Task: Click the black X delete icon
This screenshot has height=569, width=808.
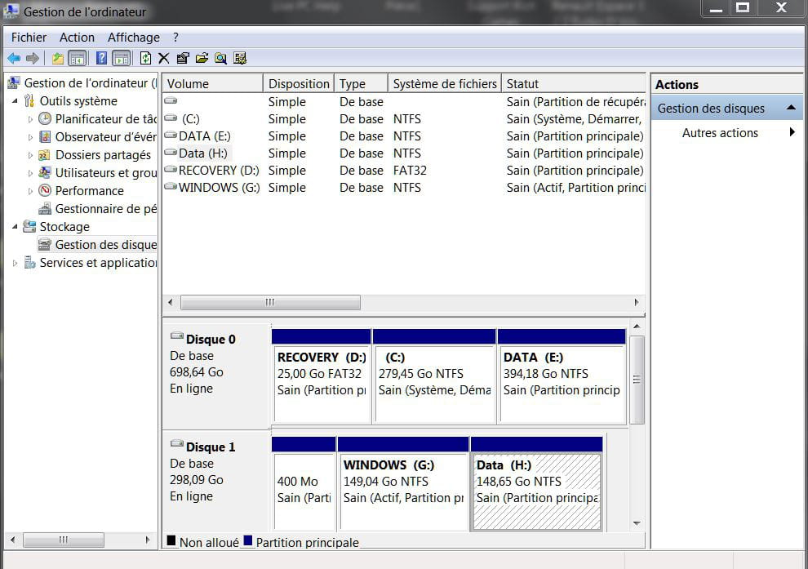Action: point(163,58)
